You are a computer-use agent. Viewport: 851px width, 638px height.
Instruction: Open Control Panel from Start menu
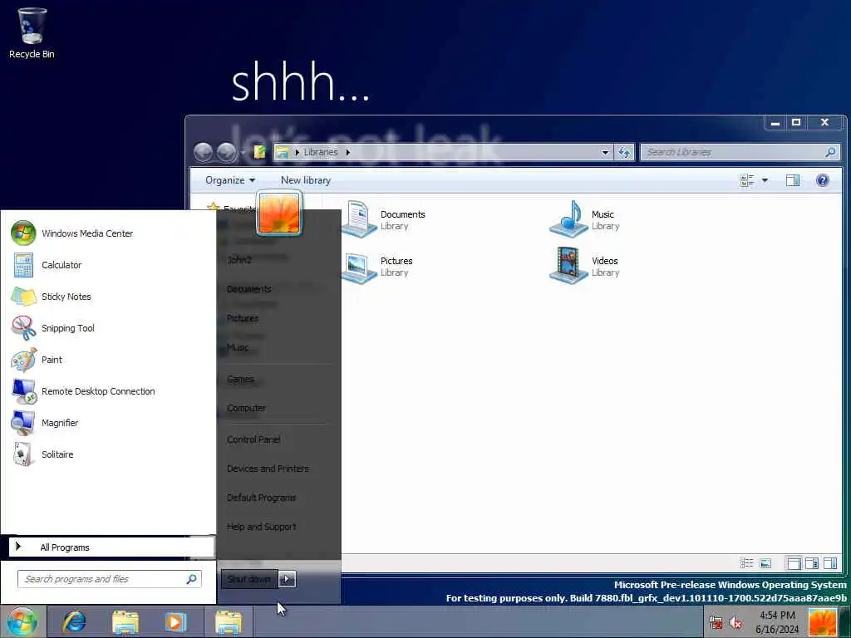253,439
